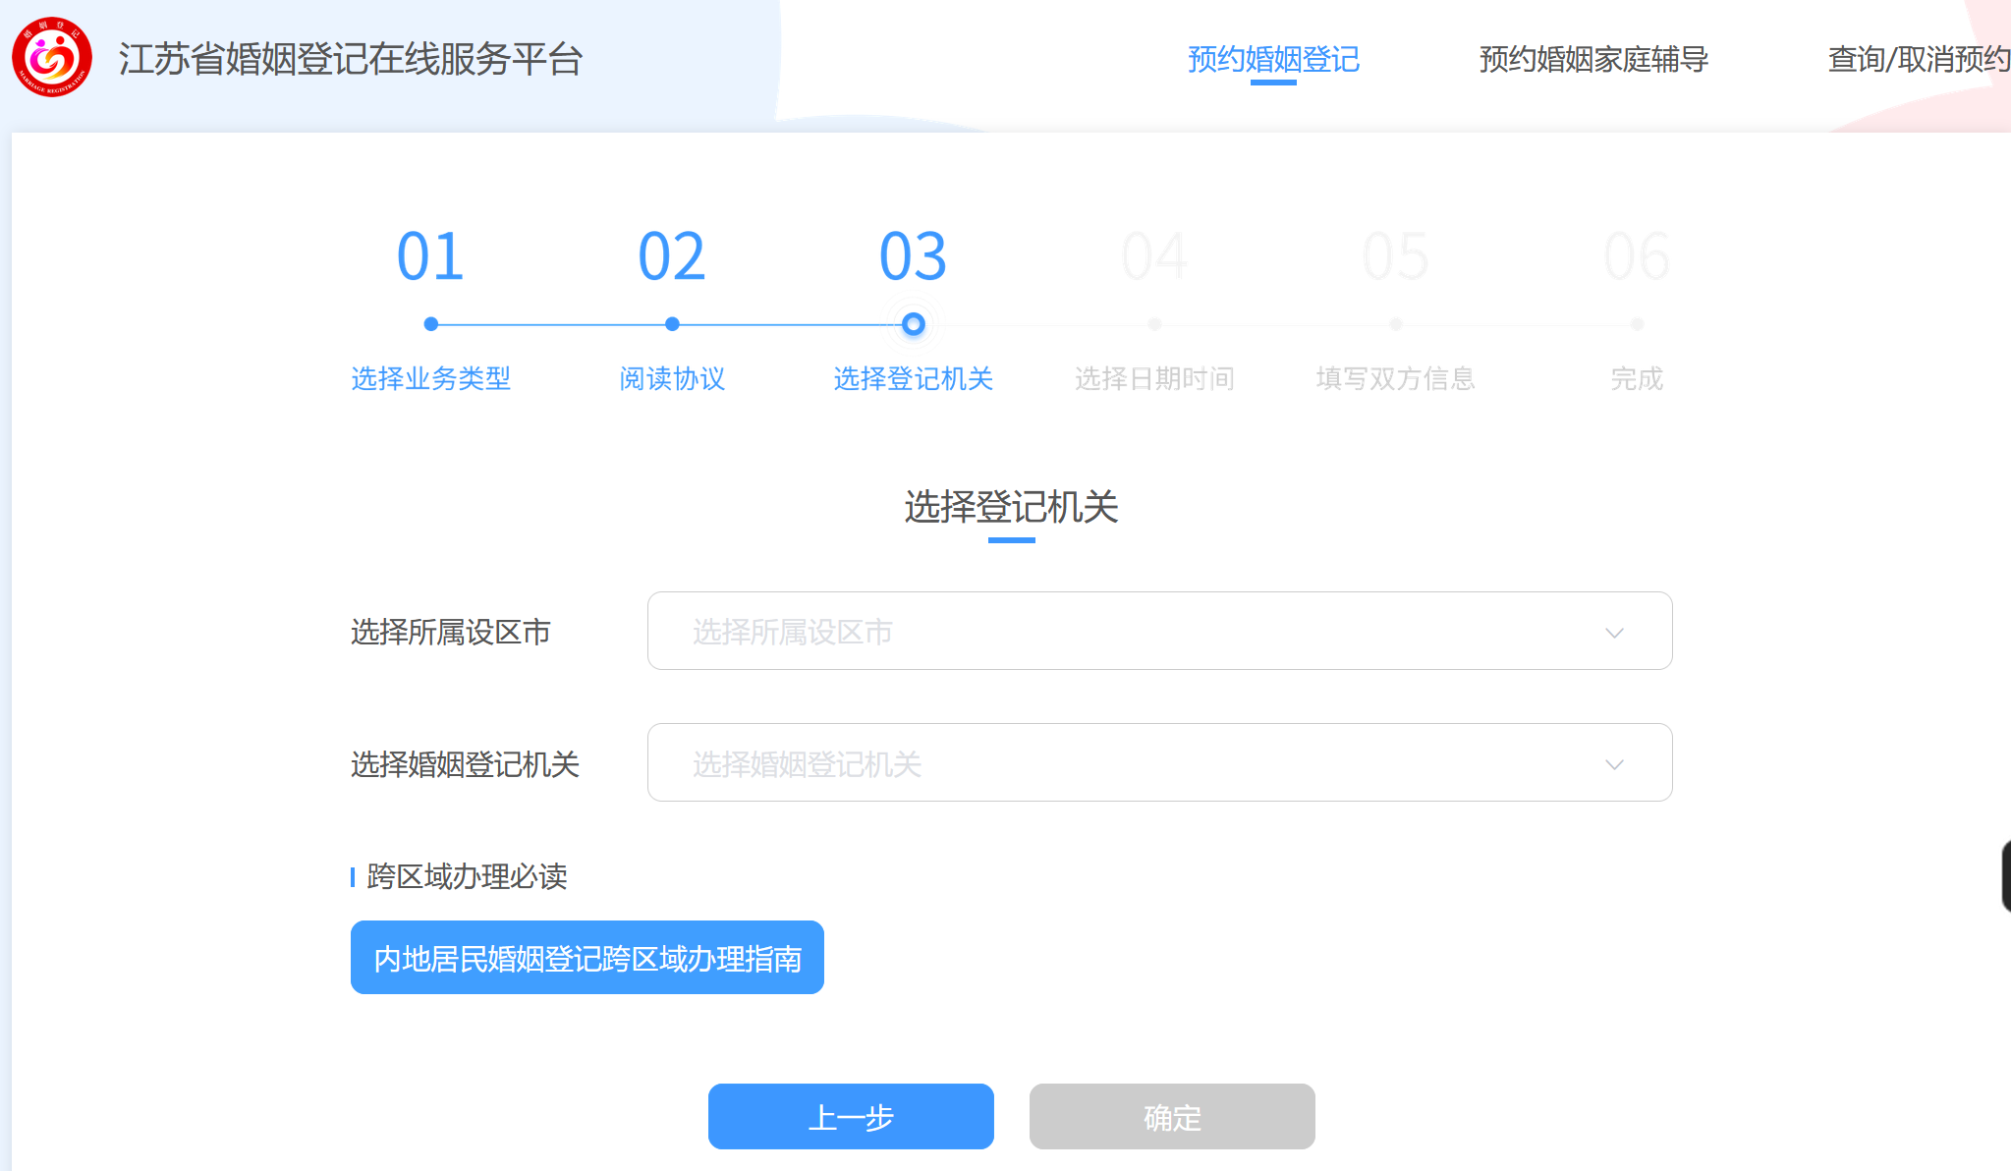Screen dimensions: 2011x1171
Task: Click the 选择登记机关 step label
Action: pos(913,378)
